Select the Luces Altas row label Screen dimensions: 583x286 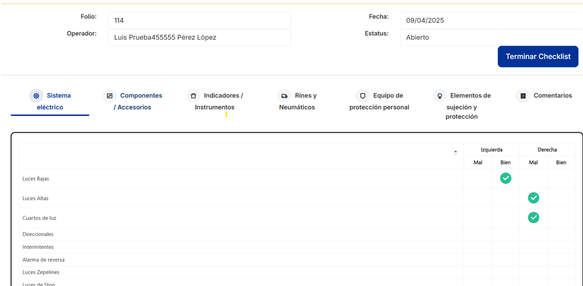point(35,199)
